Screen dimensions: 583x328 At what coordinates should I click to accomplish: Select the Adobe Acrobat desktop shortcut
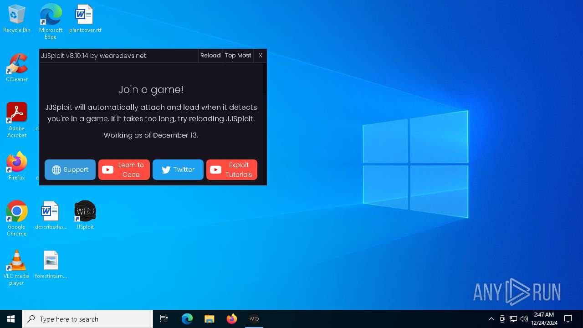click(x=17, y=120)
